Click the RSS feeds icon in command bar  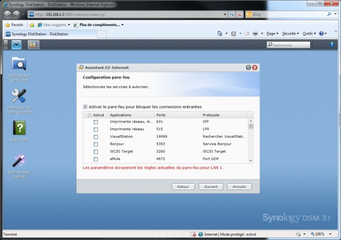click(x=233, y=33)
